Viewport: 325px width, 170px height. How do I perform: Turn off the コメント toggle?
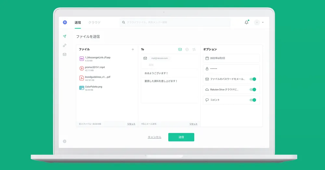(x=253, y=100)
